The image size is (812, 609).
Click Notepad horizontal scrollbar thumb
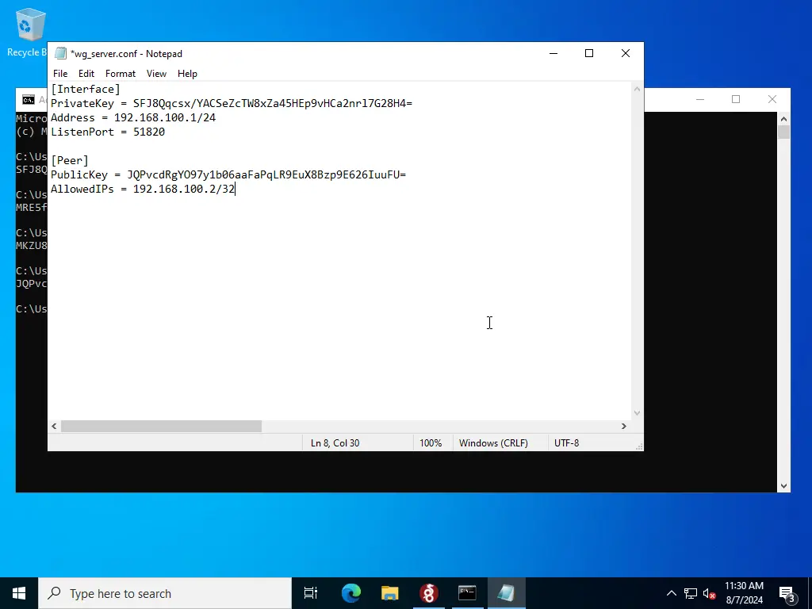click(x=161, y=426)
